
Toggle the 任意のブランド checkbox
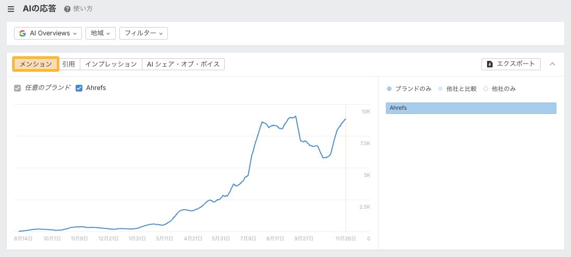pos(18,88)
